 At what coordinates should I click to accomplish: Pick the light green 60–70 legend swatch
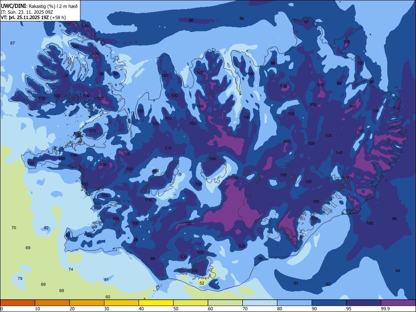pyautogui.click(x=225, y=303)
